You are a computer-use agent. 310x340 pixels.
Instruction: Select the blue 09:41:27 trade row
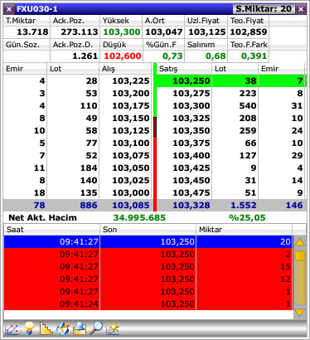click(148, 241)
